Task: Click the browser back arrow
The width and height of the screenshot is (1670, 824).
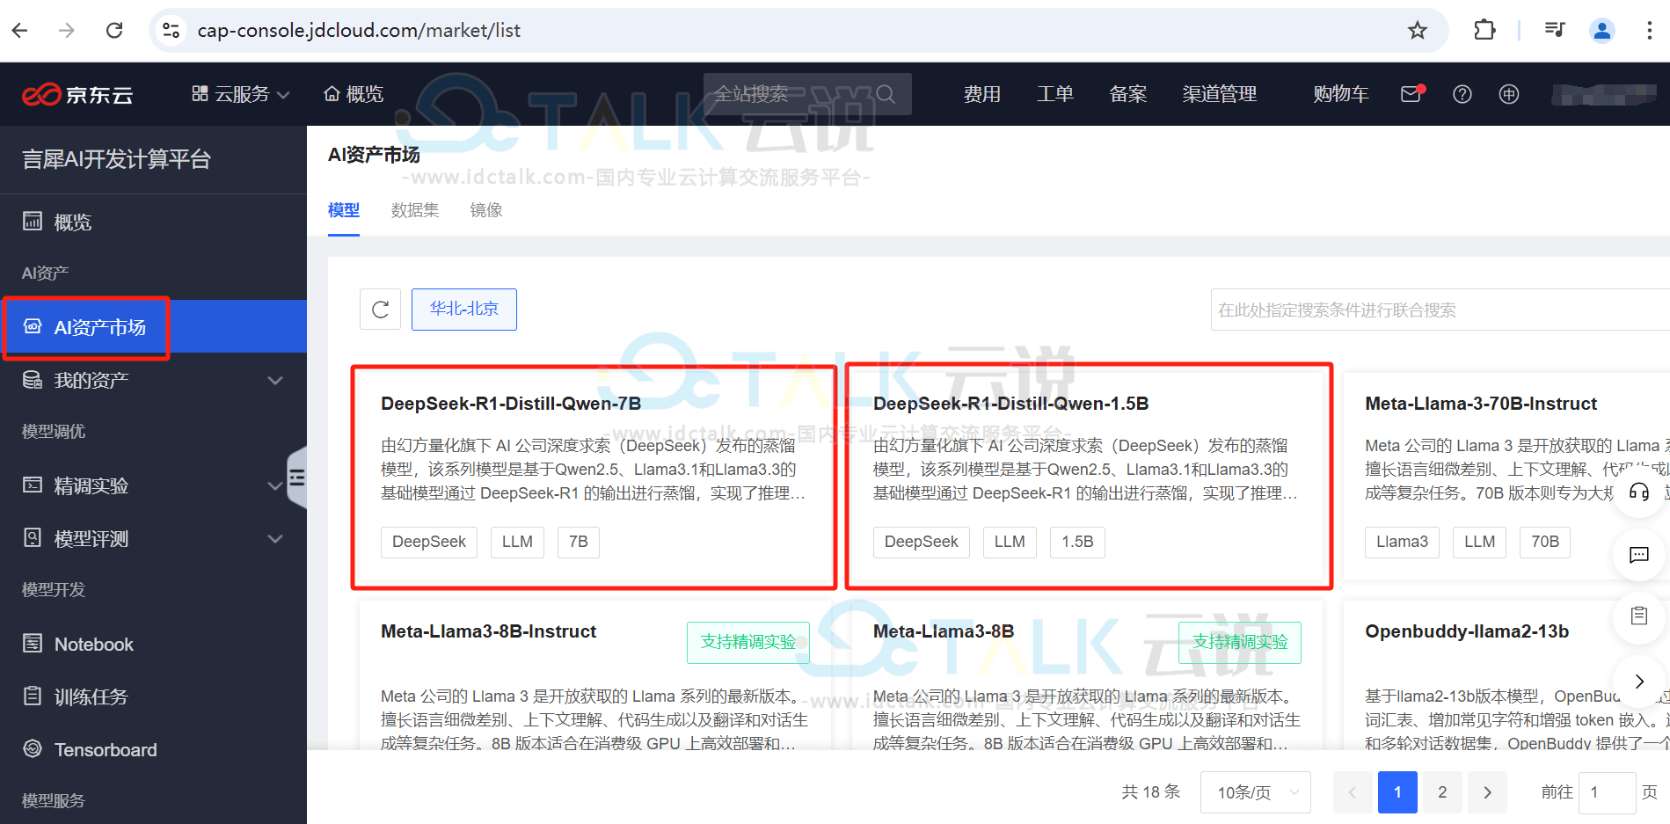Action: [20, 31]
